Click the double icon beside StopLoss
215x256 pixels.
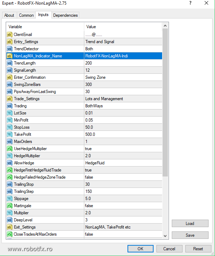[10, 127]
